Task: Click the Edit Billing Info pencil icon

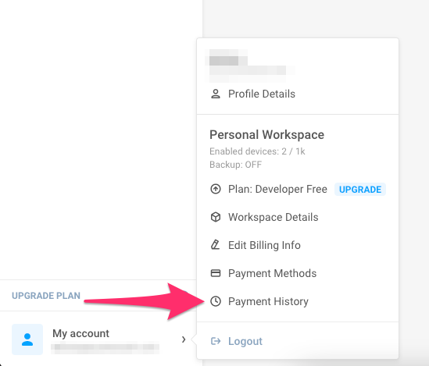Action: coord(216,245)
